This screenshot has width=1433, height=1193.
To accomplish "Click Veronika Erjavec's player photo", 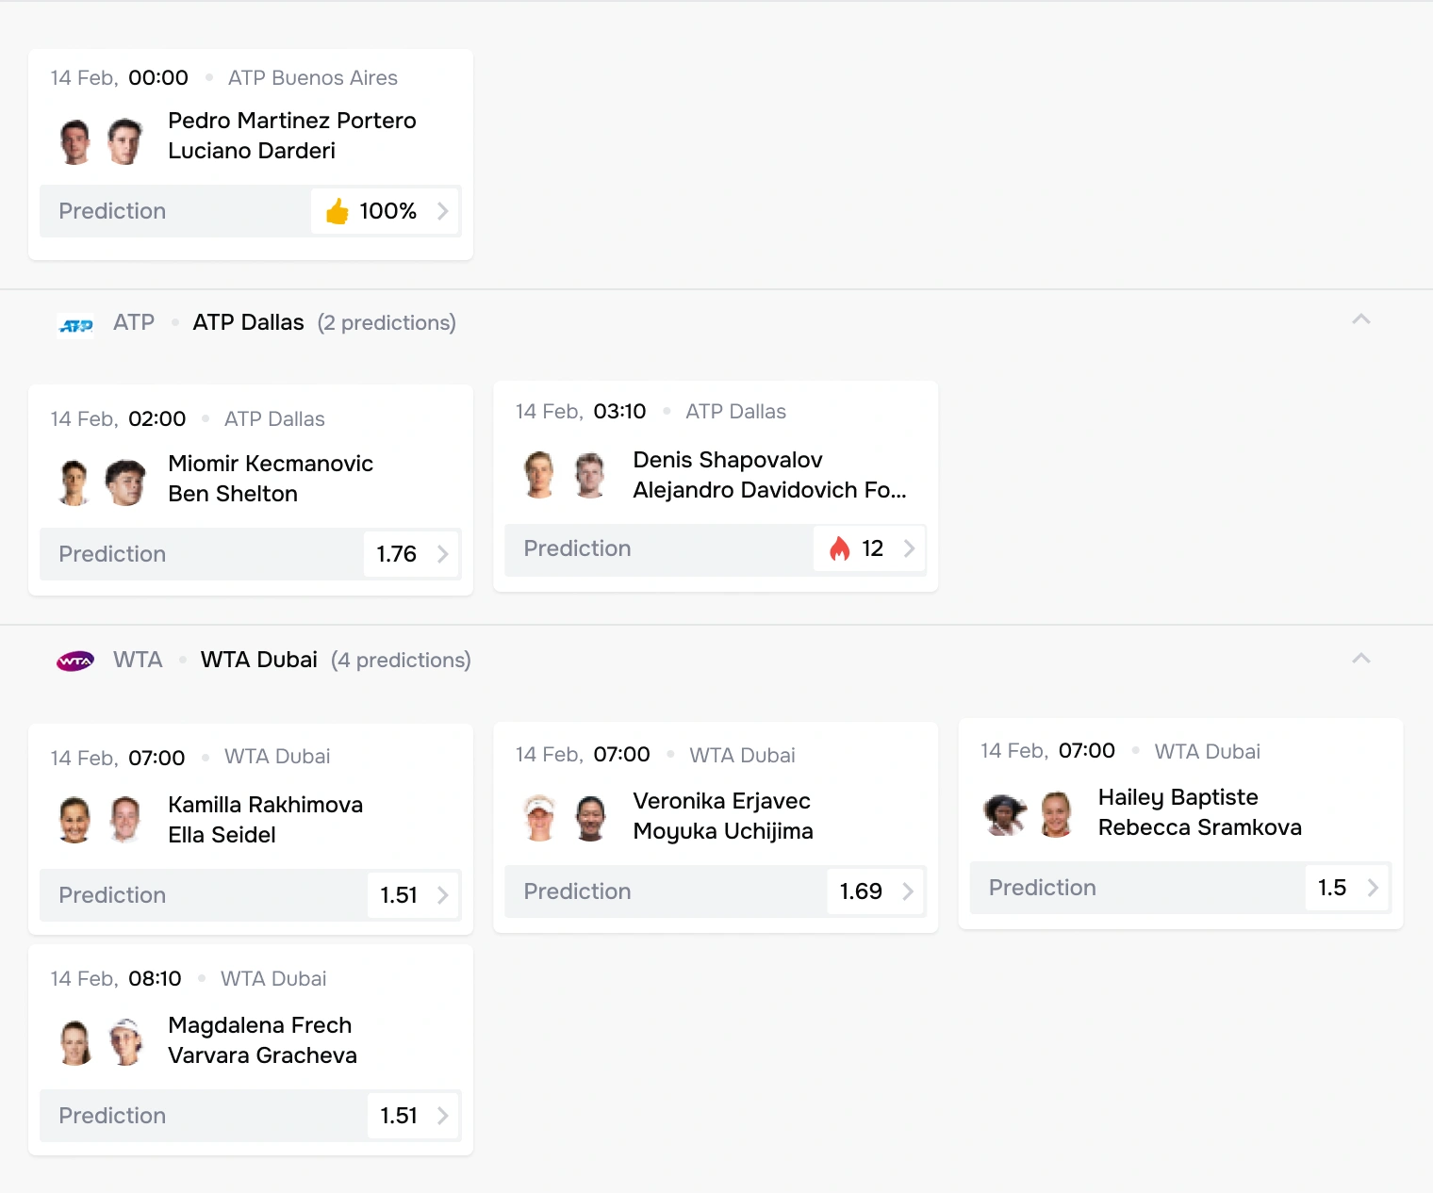I will click(x=540, y=818).
